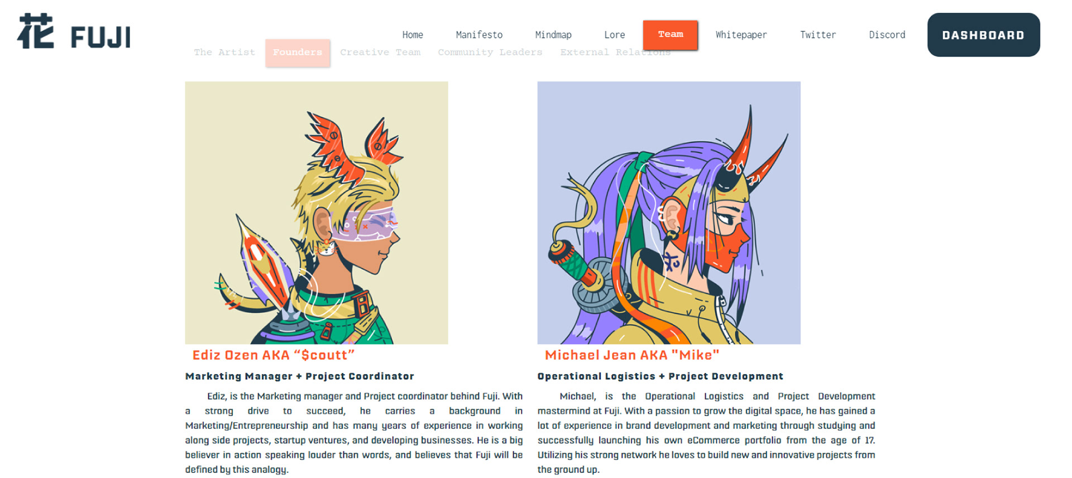Visit the Twitter link in navigation
This screenshot has width=1072, height=478.
(x=818, y=35)
